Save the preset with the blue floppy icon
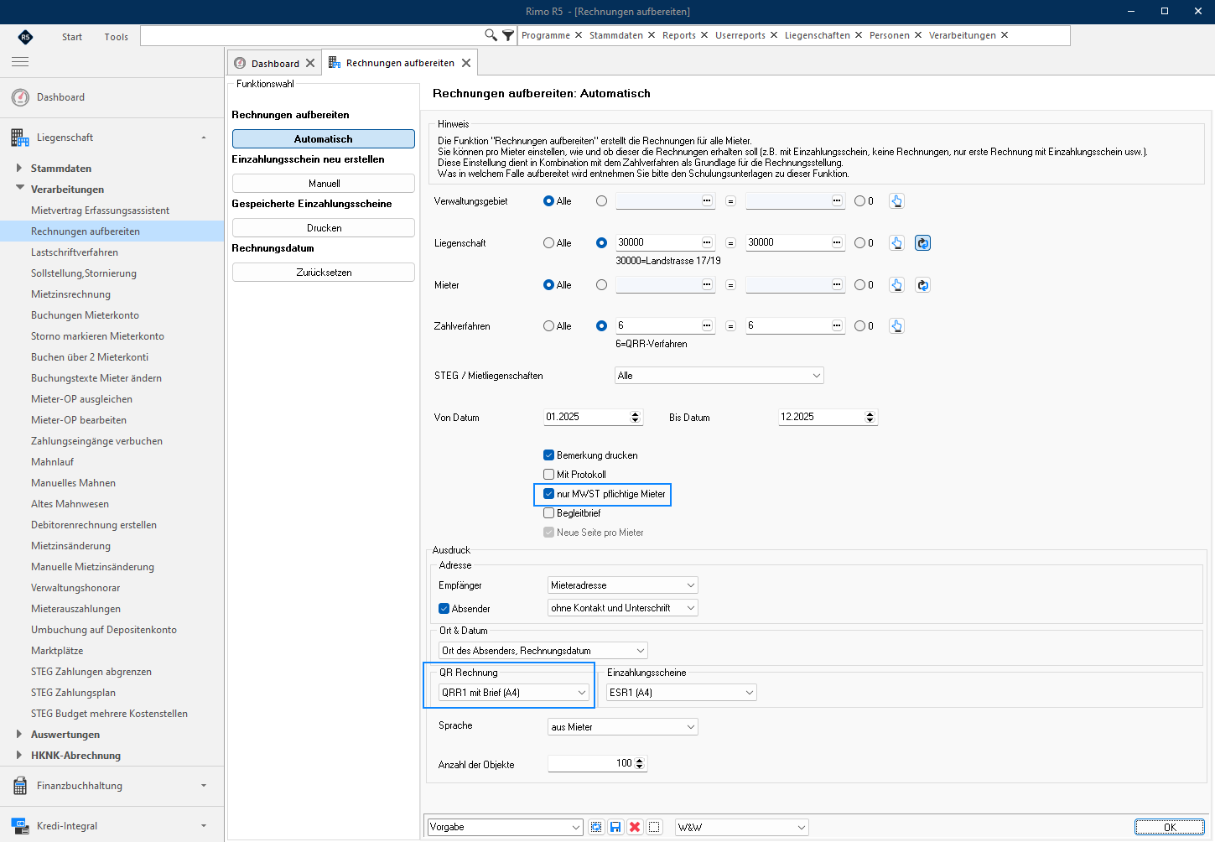 pos(615,827)
